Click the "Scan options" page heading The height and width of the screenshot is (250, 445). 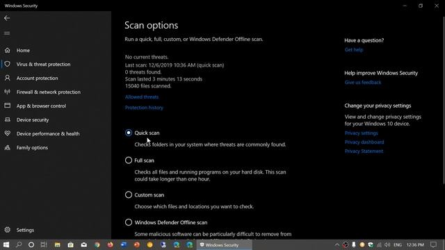pos(152,25)
